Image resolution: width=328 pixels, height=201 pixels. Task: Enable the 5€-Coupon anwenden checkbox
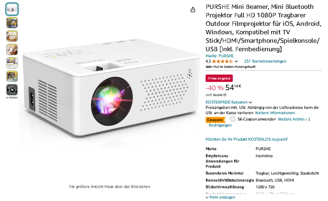(233, 119)
